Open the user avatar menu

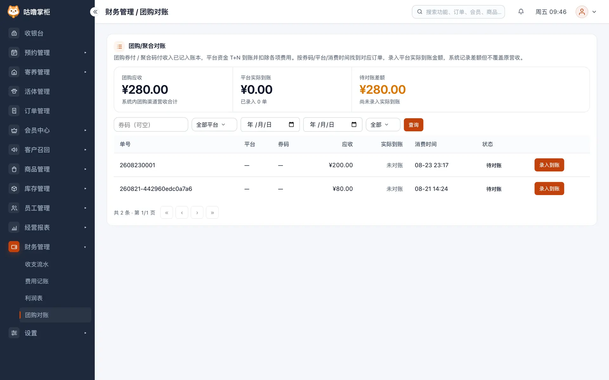point(582,12)
